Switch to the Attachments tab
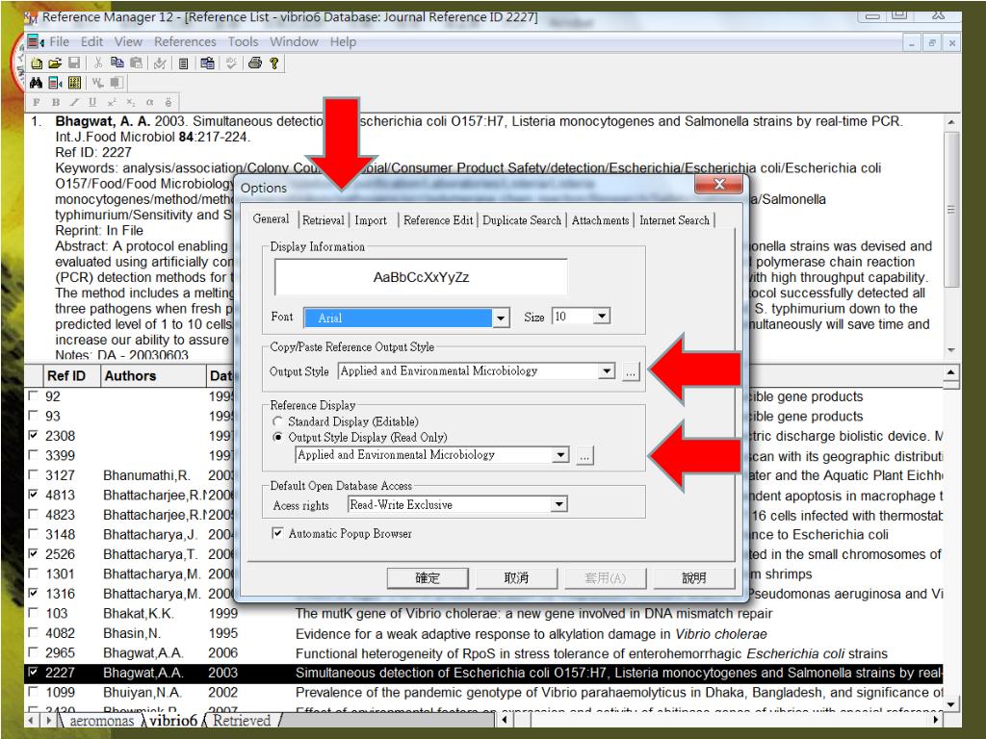This screenshot has width=986, height=739. click(601, 220)
